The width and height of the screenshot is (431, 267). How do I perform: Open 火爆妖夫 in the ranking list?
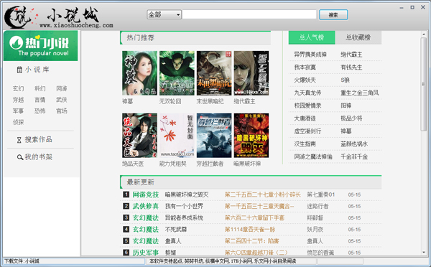tap(305, 80)
